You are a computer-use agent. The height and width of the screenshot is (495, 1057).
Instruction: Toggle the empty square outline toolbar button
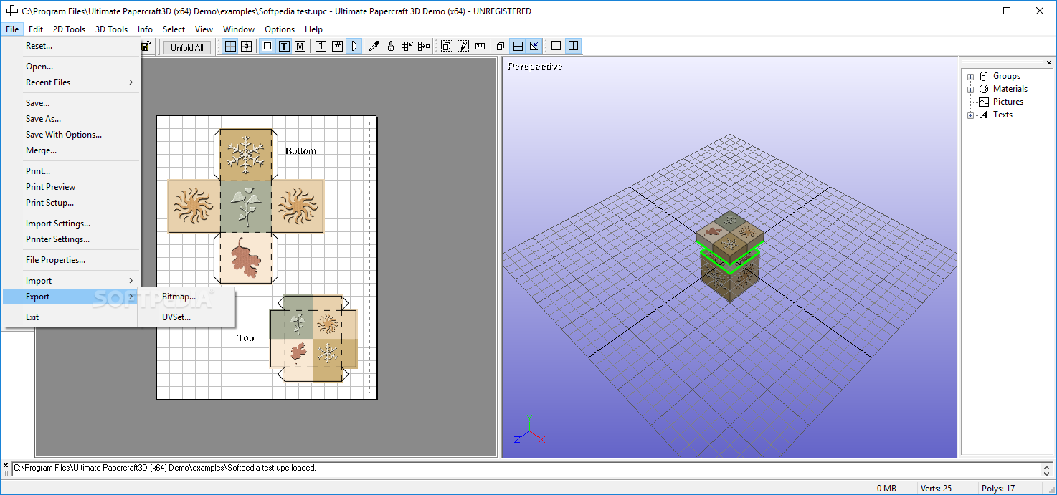pos(267,47)
